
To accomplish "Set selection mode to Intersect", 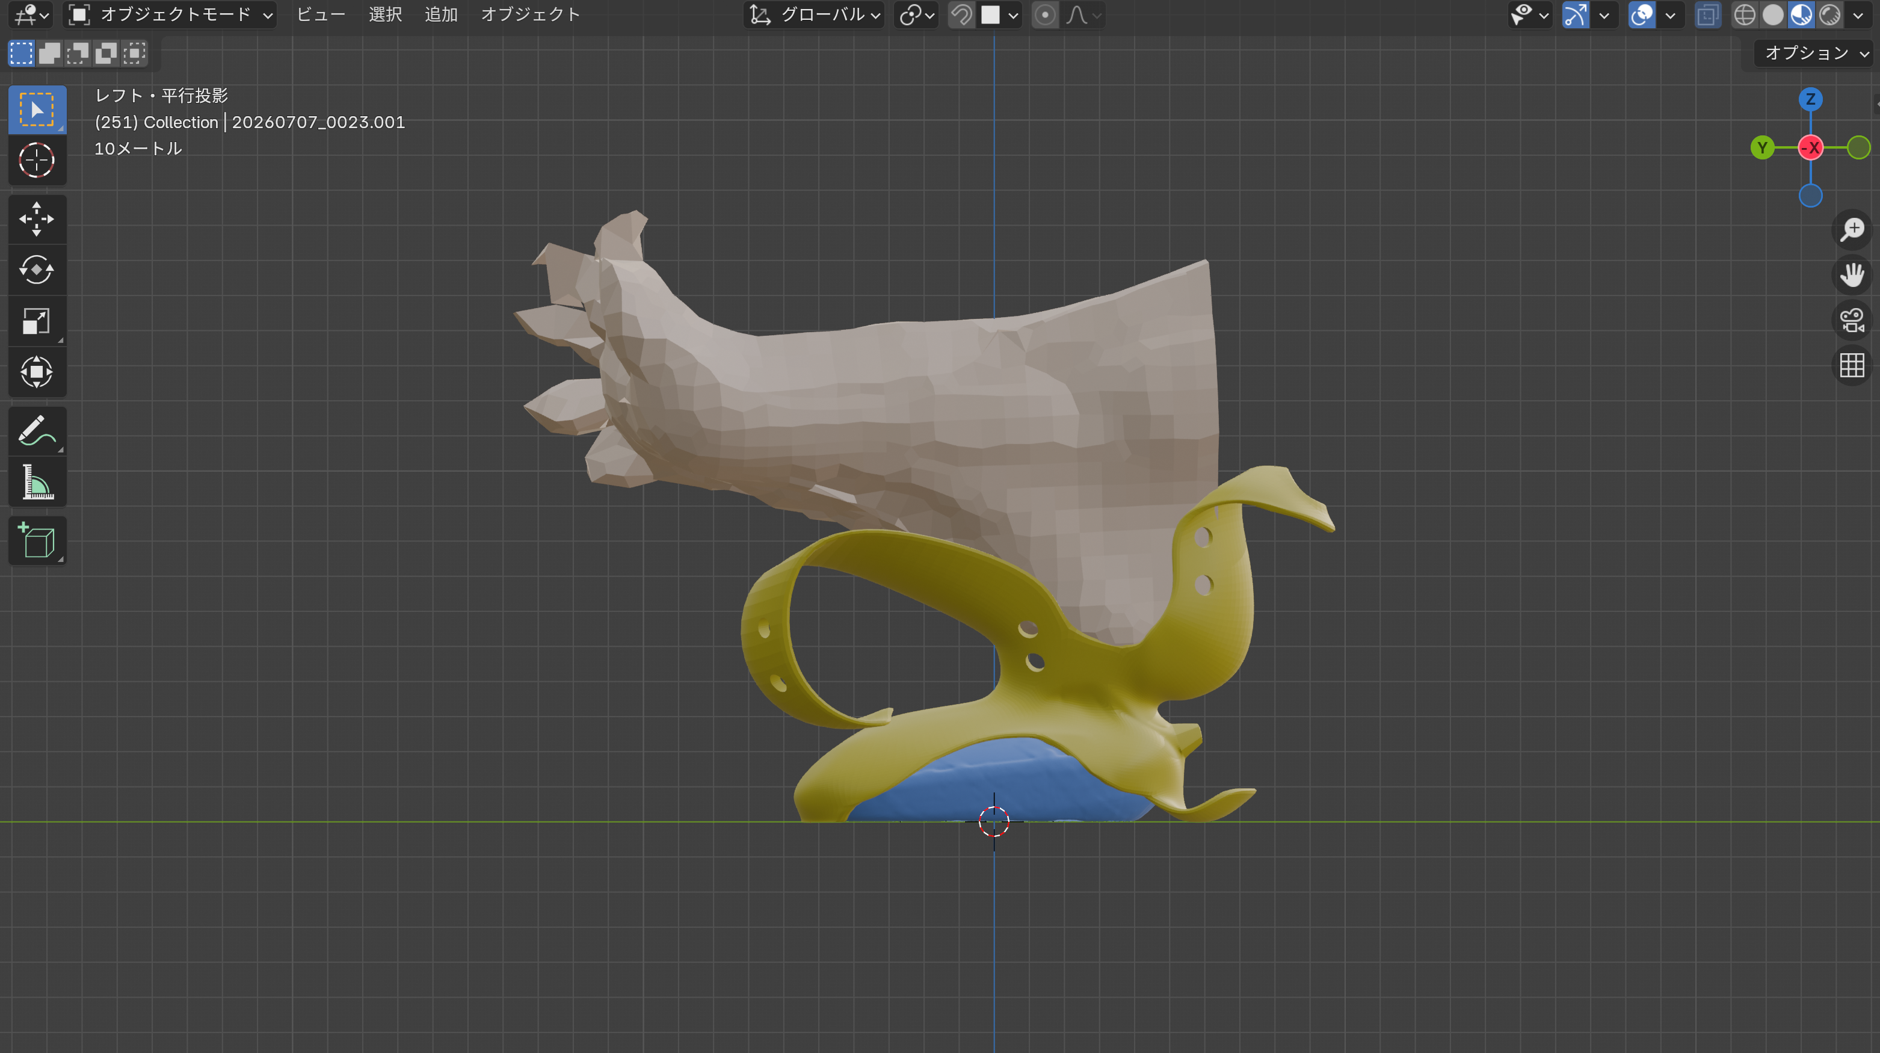I will click(134, 54).
